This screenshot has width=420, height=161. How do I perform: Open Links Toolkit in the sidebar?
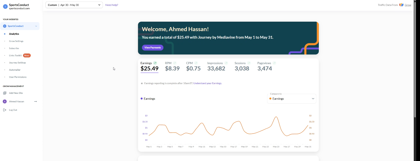coord(15,55)
